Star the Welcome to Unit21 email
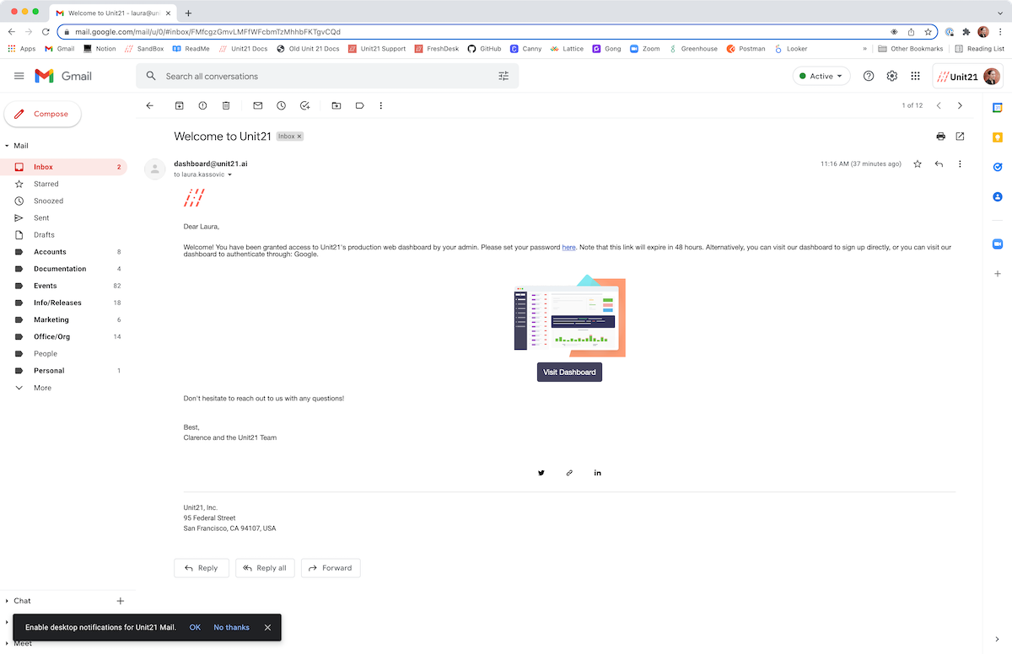Viewport: 1012px width, 654px height. point(918,163)
